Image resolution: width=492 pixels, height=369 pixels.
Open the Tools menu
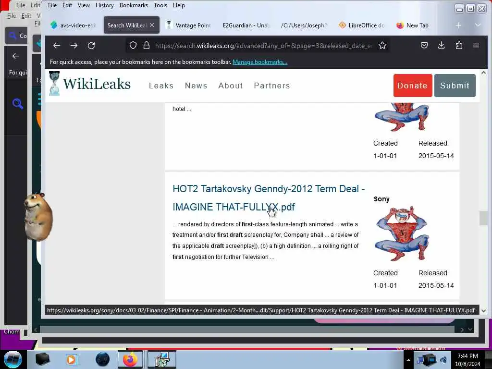pos(160,5)
